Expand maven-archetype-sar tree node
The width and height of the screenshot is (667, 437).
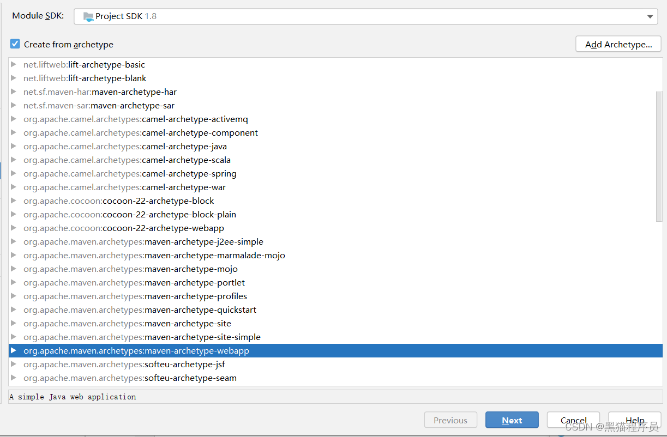(14, 105)
